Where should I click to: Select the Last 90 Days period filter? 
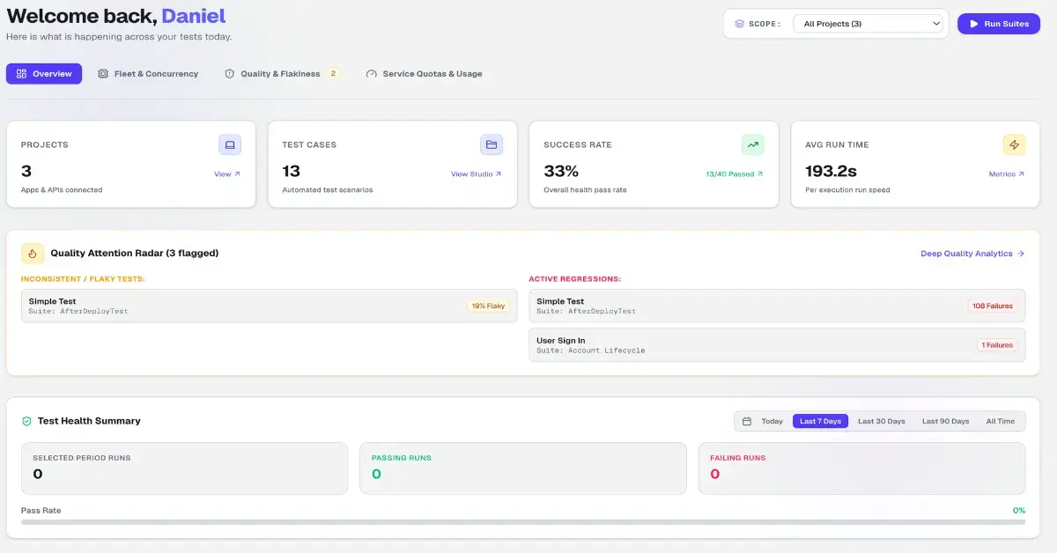pyautogui.click(x=945, y=422)
